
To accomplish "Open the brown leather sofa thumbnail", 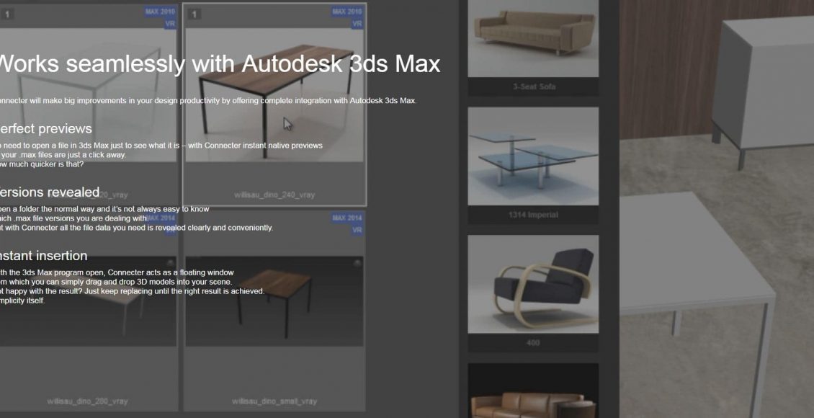I will [x=533, y=393].
